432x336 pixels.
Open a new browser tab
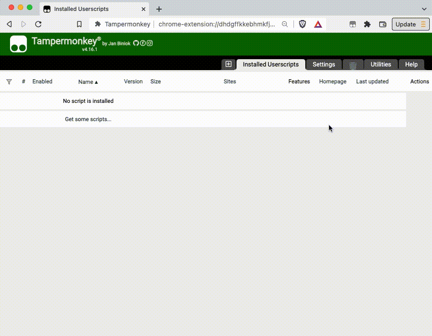[159, 9]
